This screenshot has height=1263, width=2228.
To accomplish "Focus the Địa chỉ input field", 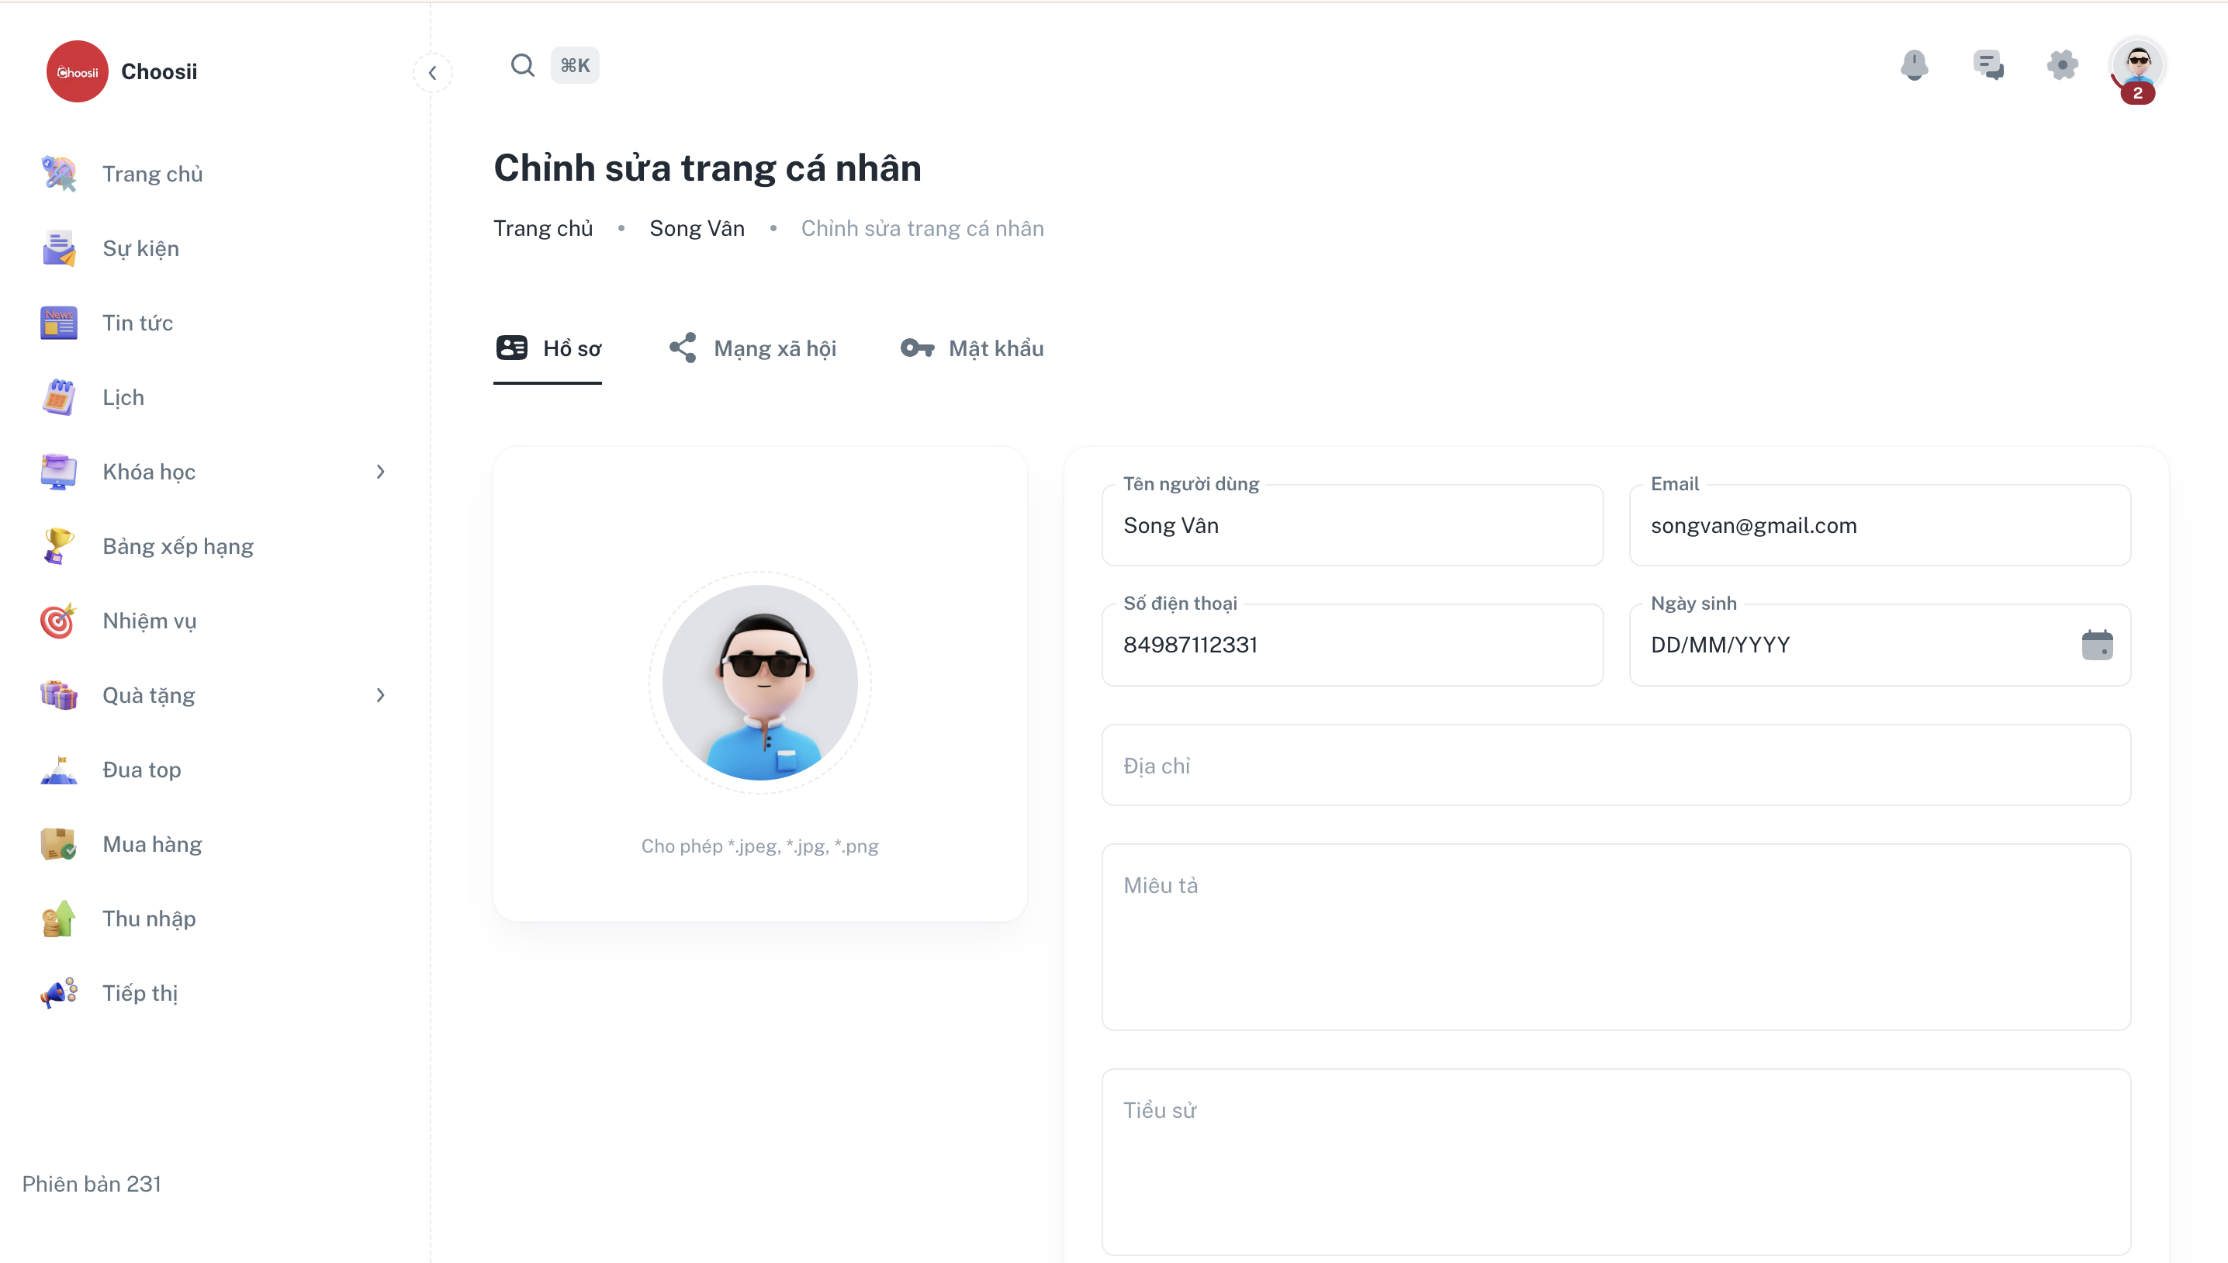I will point(1615,765).
